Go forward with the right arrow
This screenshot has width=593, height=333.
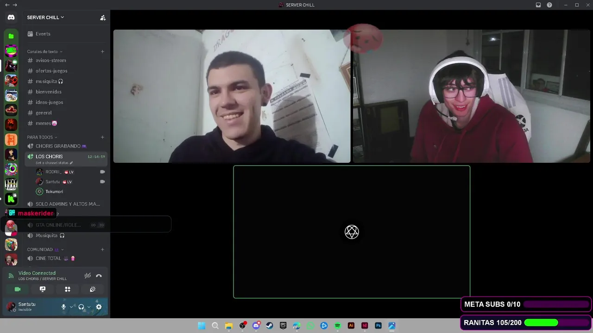click(x=15, y=5)
